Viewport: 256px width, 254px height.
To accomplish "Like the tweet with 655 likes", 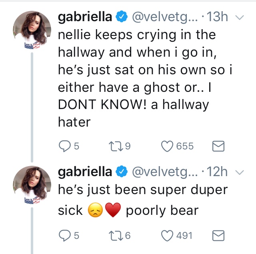I will pyautogui.click(x=167, y=147).
